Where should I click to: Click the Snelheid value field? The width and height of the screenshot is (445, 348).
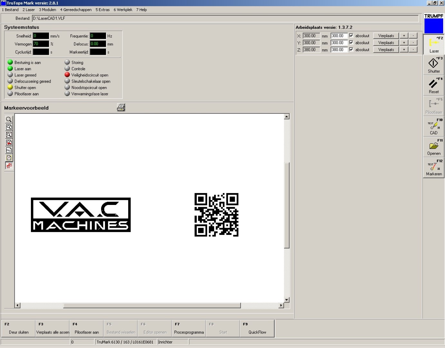[x=41, y=36]
